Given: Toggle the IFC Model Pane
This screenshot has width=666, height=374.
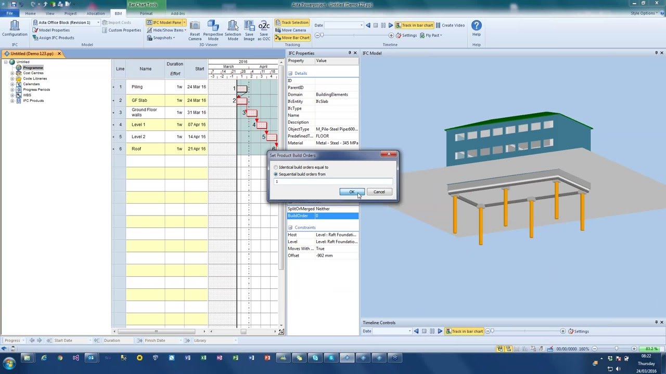Looking at the screenshot, I should pos(164,22).
